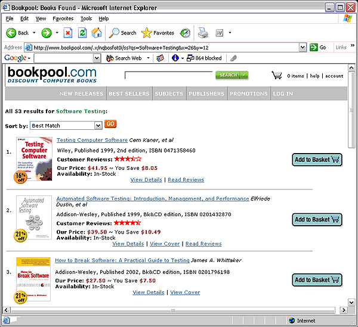Click the green SEARCH button
The image size is (358, 327).
coord(228,75)
